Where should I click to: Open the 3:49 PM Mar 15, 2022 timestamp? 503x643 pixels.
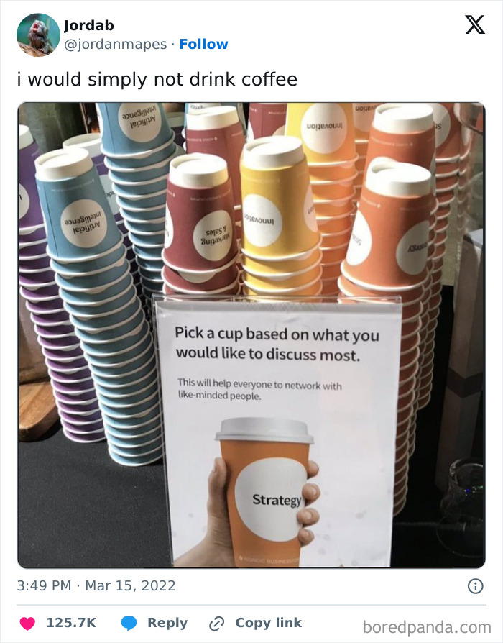point(96,585)
